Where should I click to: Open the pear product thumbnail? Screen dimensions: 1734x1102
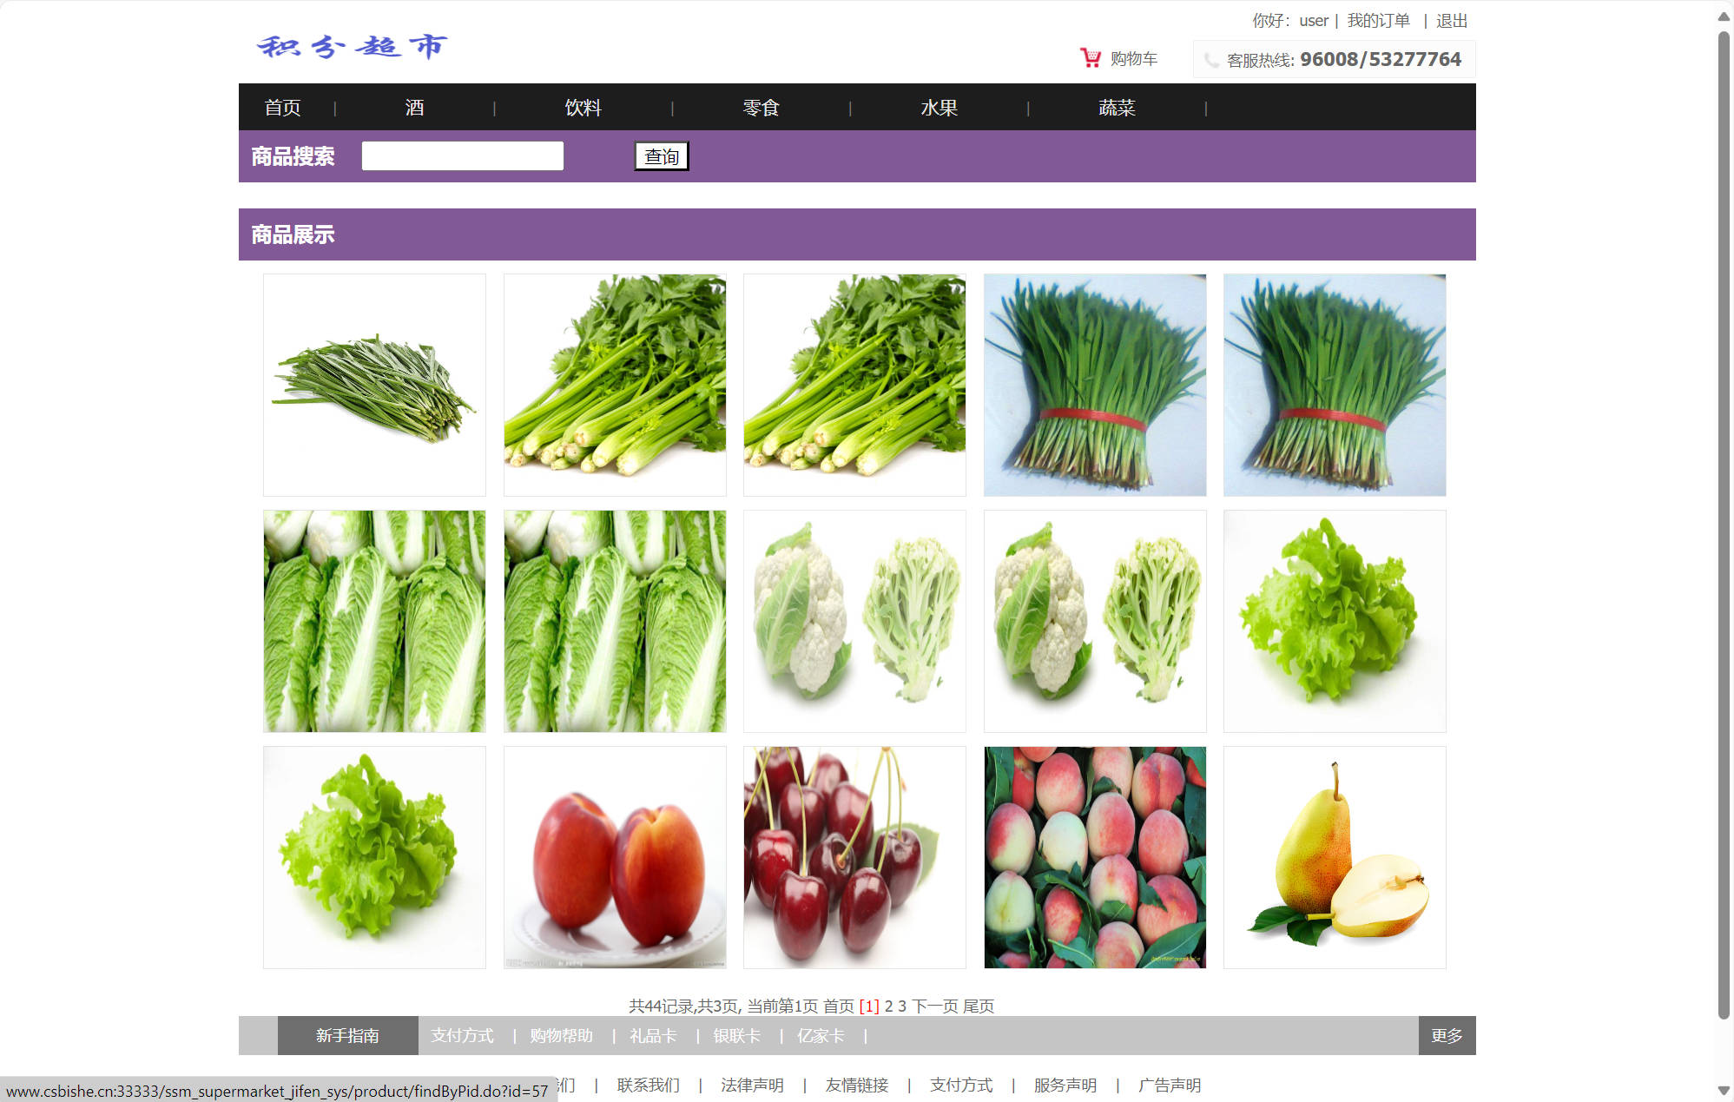[1334, 857]
